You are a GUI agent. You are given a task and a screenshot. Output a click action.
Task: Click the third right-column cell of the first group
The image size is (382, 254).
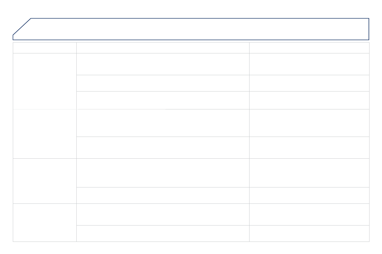click(x=309, y=100)
